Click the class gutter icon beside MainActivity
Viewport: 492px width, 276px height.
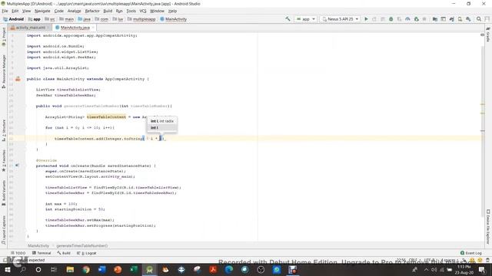18,79
